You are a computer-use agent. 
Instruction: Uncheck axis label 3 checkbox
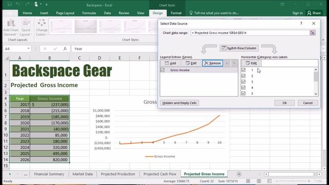243,82
